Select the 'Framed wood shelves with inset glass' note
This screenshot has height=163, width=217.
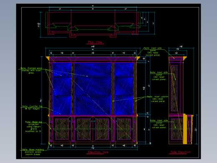pyautogui.click(x=31, y=71)
